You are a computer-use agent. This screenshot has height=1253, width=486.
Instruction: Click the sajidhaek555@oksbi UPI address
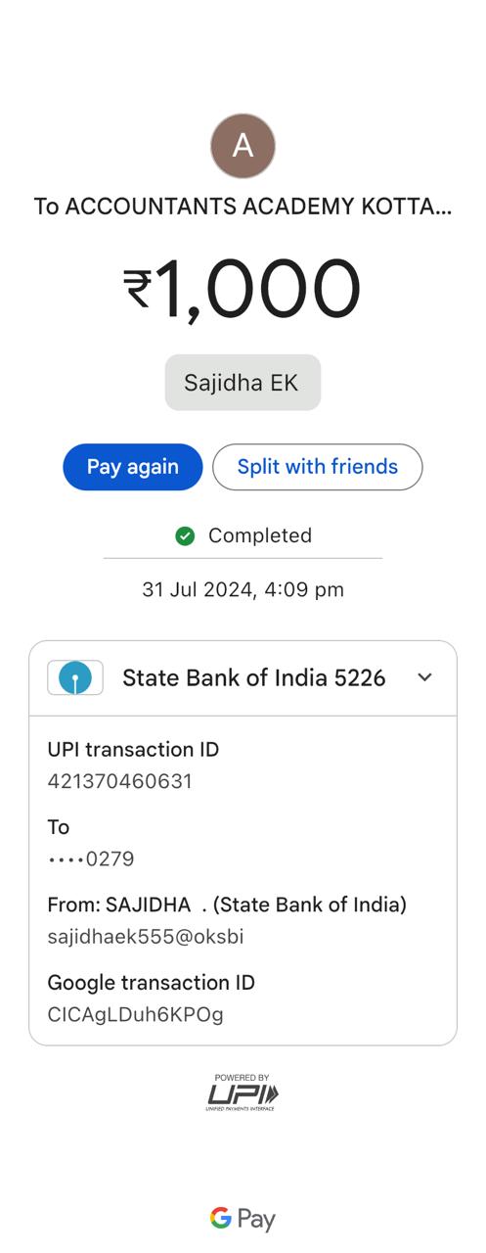[x=146, y=937]
